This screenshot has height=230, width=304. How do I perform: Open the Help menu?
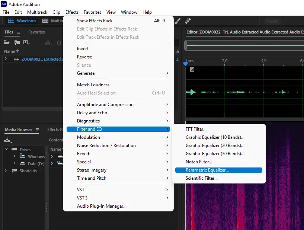point(147,12)
